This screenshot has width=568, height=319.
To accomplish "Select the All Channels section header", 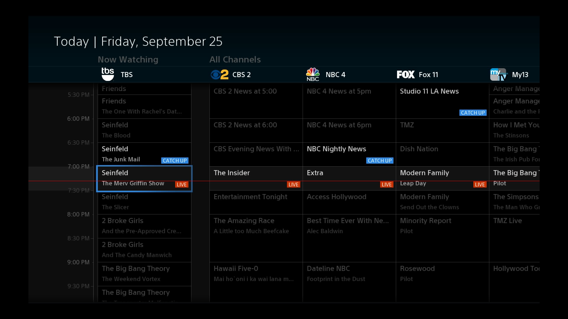I will click(235, 59).
